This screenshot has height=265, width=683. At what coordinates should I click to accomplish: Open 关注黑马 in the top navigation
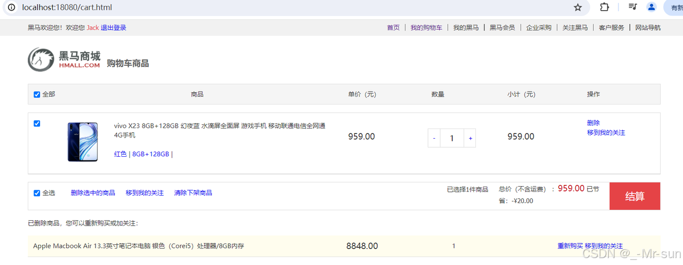click(575, 28)
